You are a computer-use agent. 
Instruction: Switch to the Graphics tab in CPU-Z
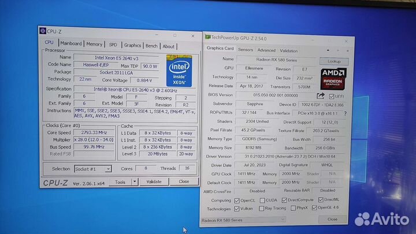point(132,45)
